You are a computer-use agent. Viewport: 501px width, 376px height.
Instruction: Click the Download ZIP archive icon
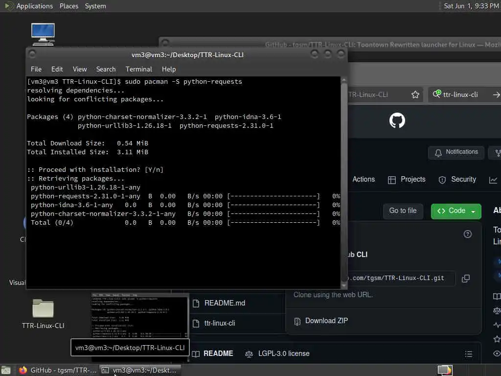coord(297,321)
